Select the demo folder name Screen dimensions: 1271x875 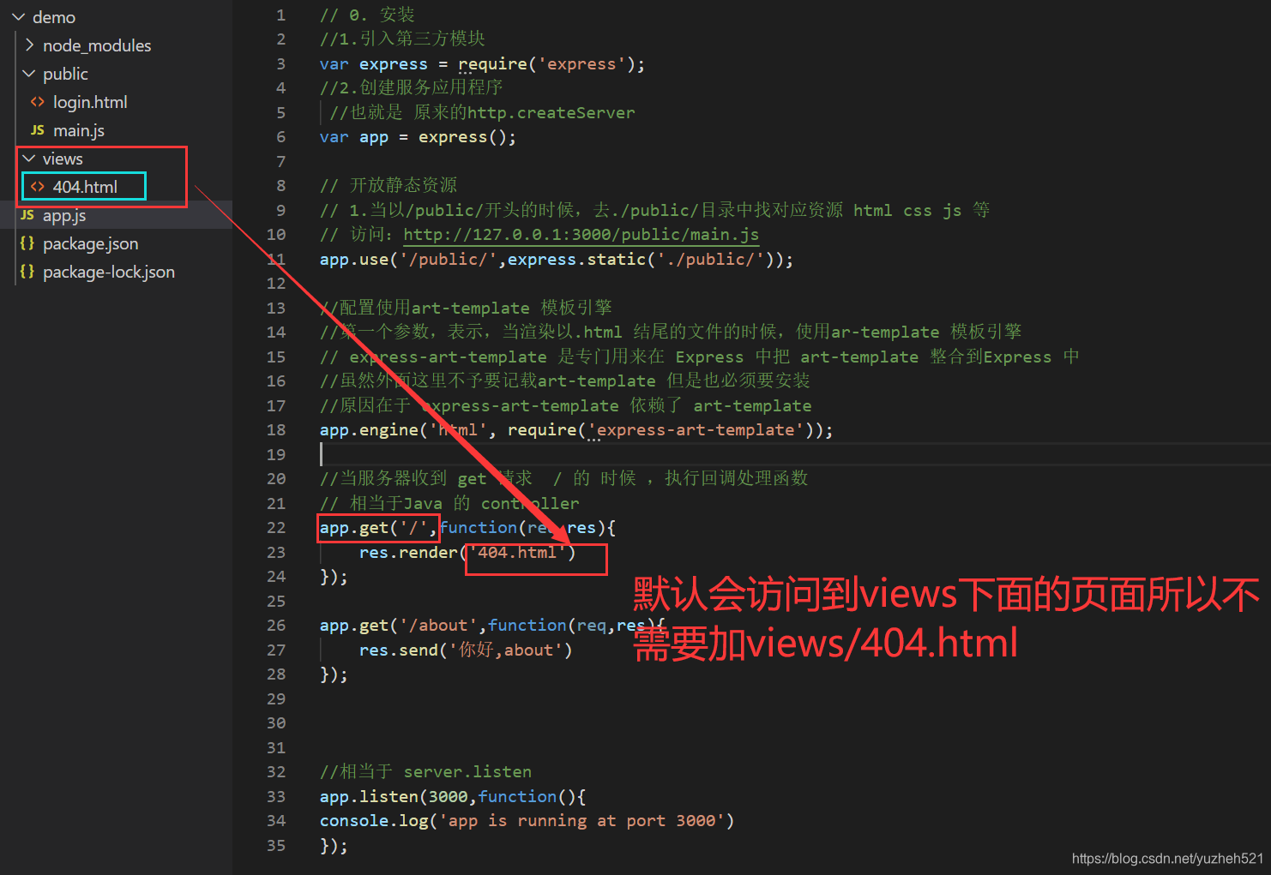point(54,17)
